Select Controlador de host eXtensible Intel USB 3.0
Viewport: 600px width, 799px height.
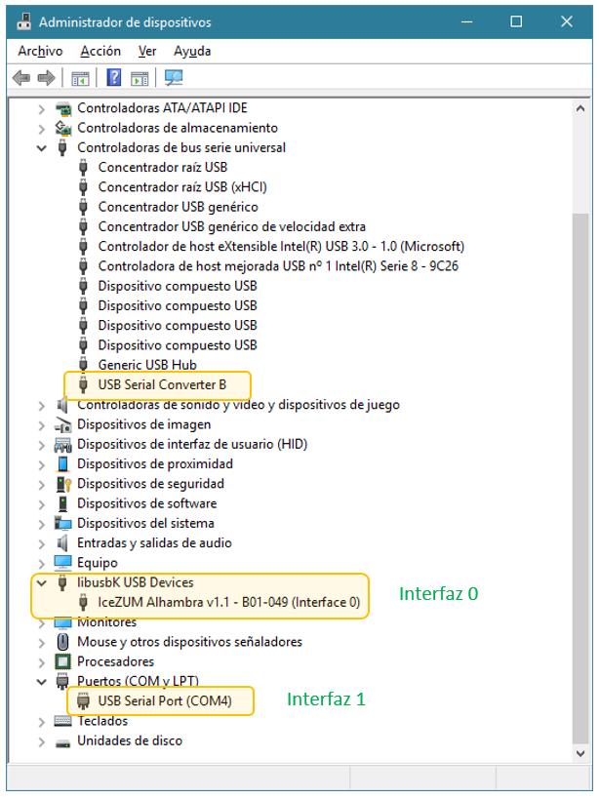click(x=281, y=247)
